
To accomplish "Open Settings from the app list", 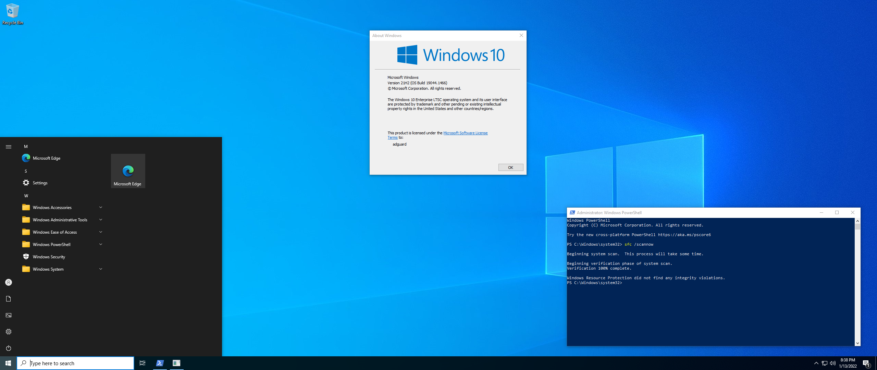I will [40, 183].
